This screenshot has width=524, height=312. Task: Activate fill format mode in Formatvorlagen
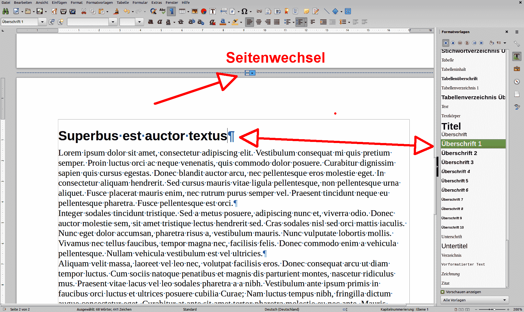(491, 43)
